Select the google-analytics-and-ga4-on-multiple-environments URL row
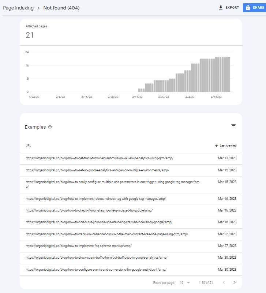 [x=97, y=170]
